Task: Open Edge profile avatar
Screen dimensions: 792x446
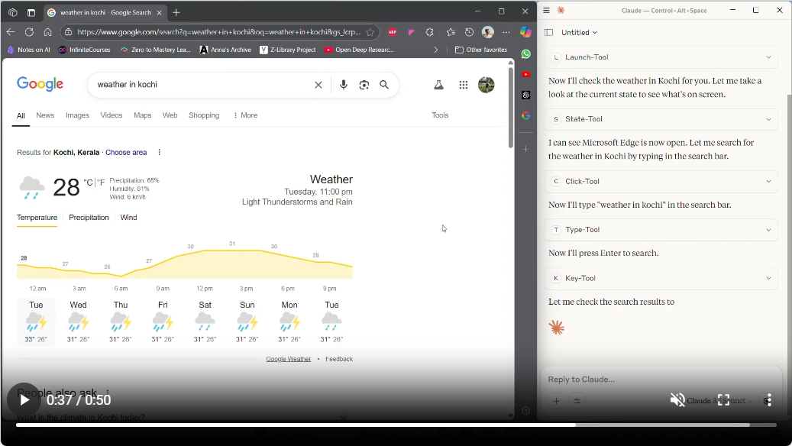Action: coord(487,32)
